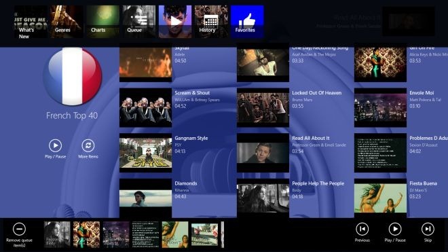This screenshot has width=448, height=252.
Task: Click the 'Scream & Shout' title text
Action: [192, 92]
